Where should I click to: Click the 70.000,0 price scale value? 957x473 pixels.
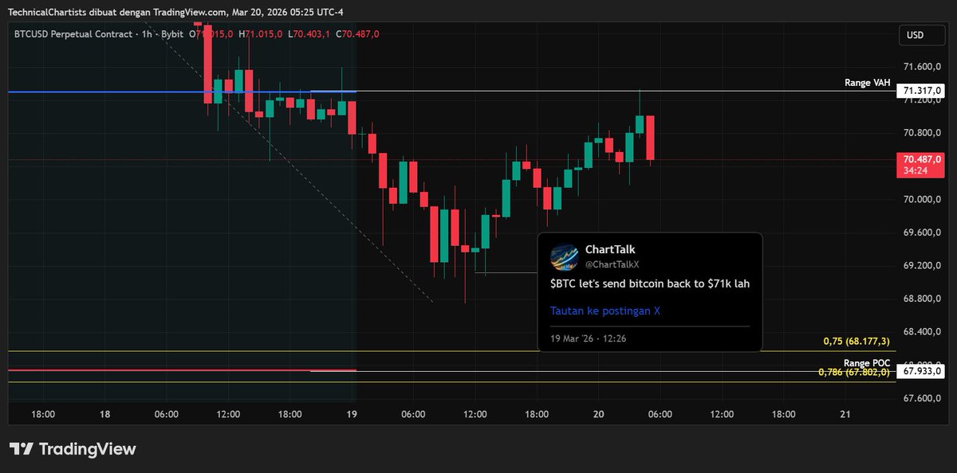(x=924, y=200)
